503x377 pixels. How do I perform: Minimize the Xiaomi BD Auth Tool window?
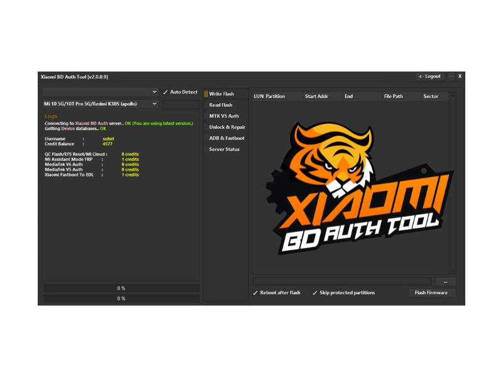tap(451, 76)
